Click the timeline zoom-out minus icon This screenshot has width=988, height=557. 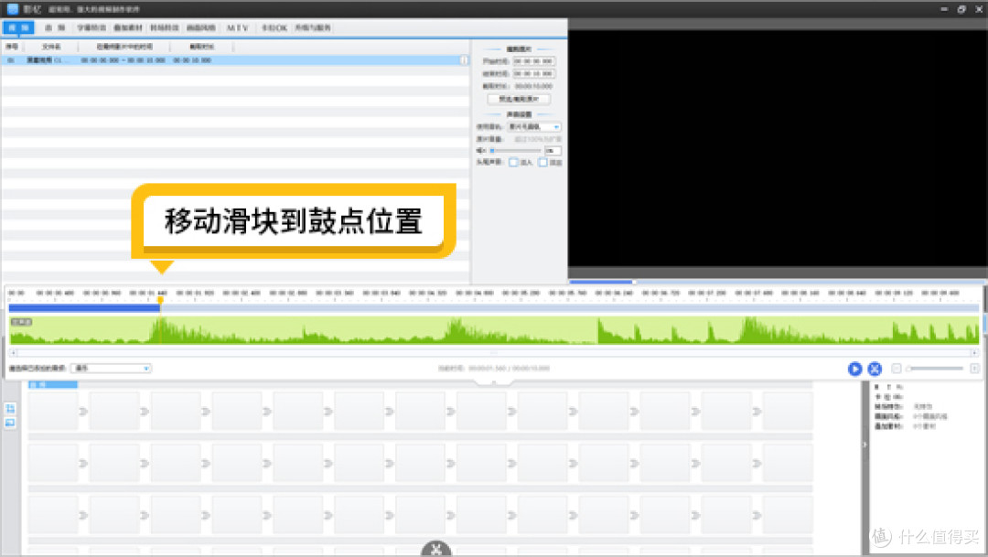click(x=897, y=369)
